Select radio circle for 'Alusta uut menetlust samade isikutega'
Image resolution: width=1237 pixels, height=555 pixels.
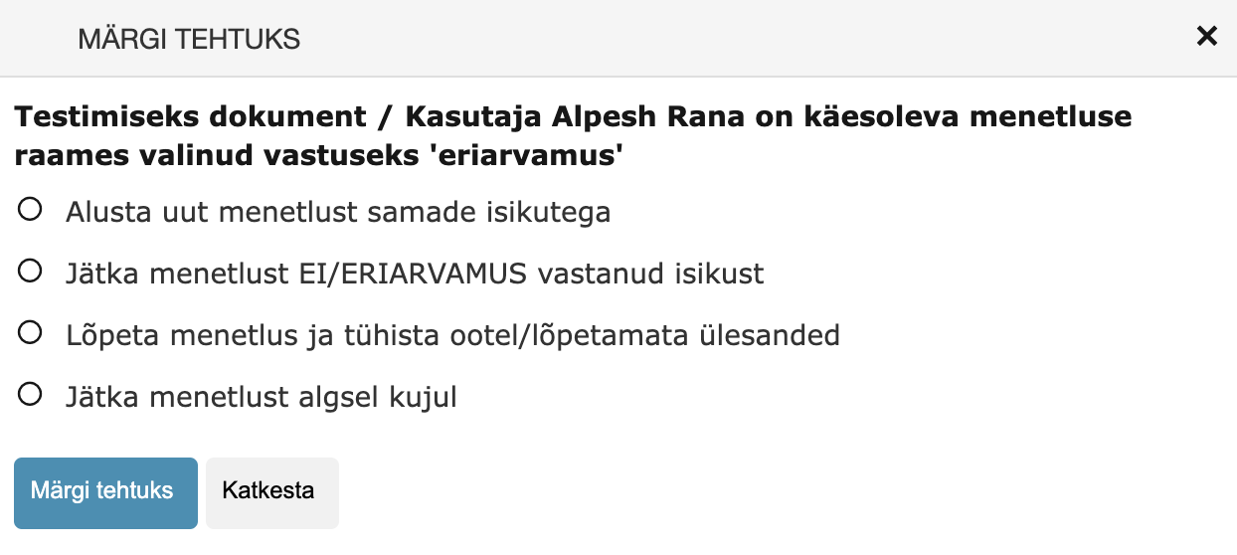point(30,209)
